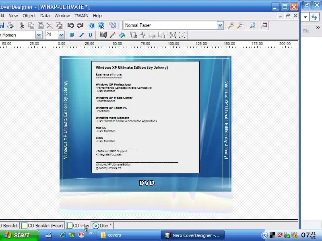Switch to the CD Booklet (Rear) tab

pyautogui.click(x=42, y=226)
